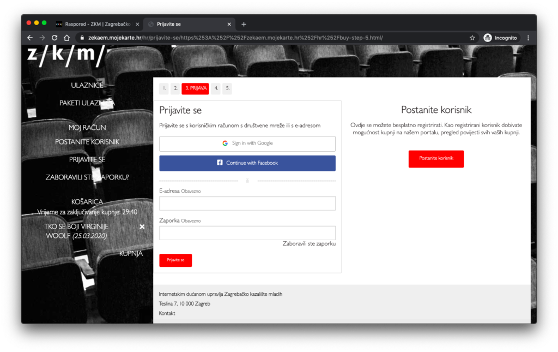Continue with Facebook

[x=247, y=163]
